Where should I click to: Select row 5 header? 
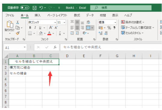click(x=6, y=85)
